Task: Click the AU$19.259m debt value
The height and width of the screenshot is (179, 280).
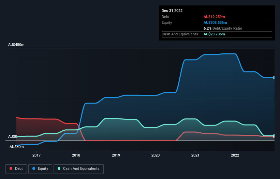Action: pos(214,17)
